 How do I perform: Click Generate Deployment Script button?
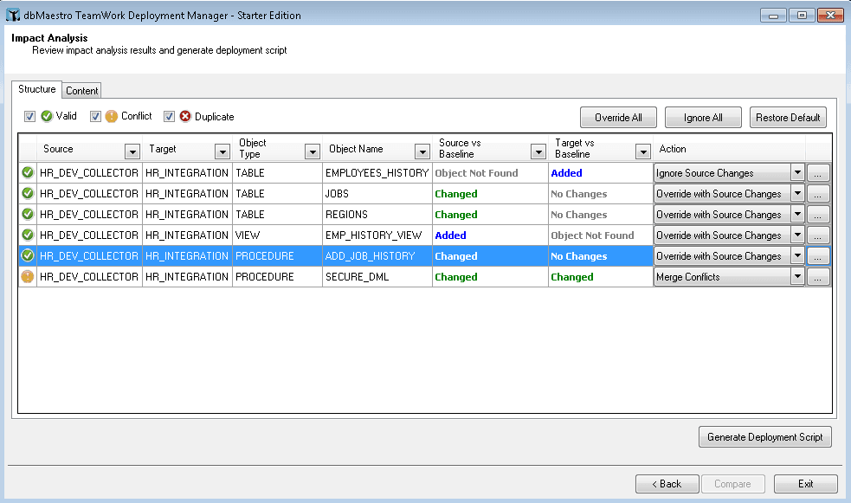764,437
